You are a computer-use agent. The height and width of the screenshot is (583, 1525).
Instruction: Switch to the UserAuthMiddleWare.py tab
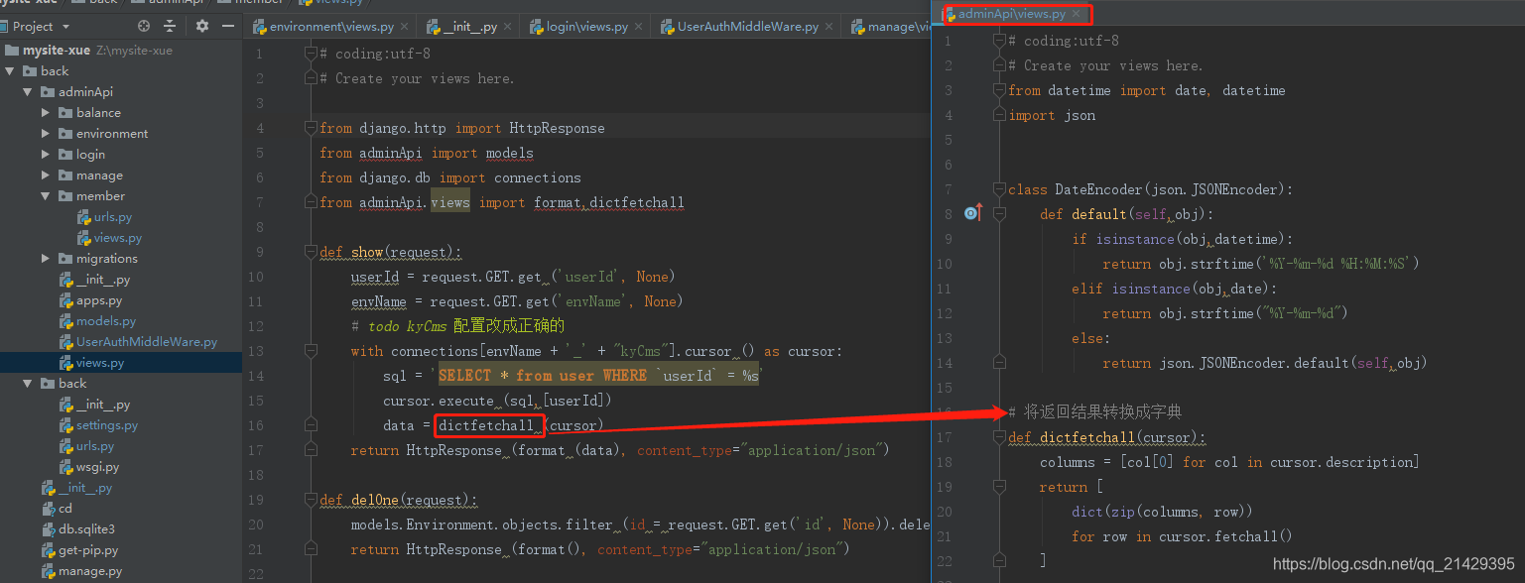coord(746,26)
